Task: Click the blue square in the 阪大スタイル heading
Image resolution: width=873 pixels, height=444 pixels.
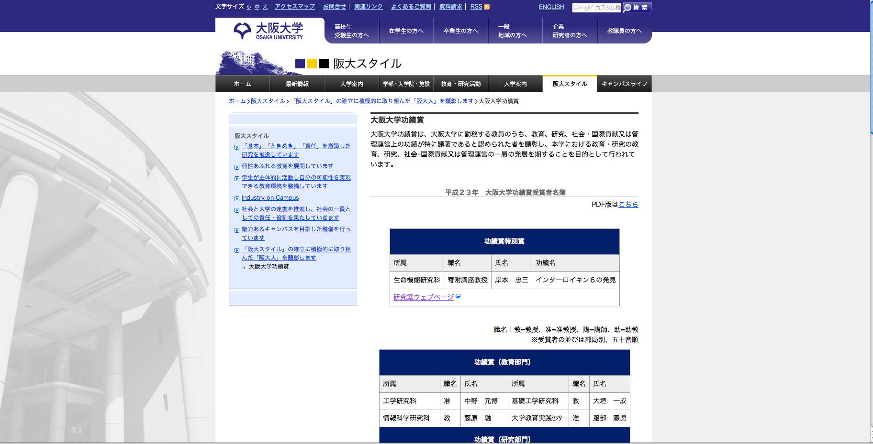Action: [x=300, y=64]
